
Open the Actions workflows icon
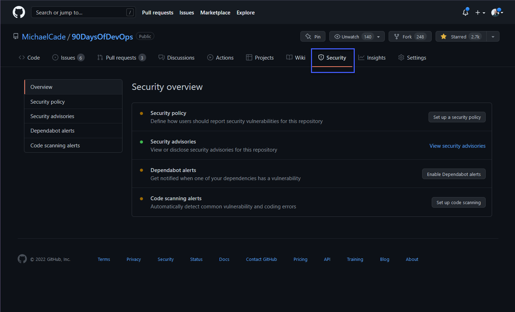(x=210, y=57)
